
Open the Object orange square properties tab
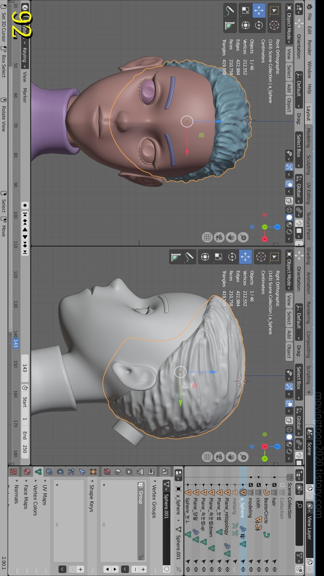[93, 472]
